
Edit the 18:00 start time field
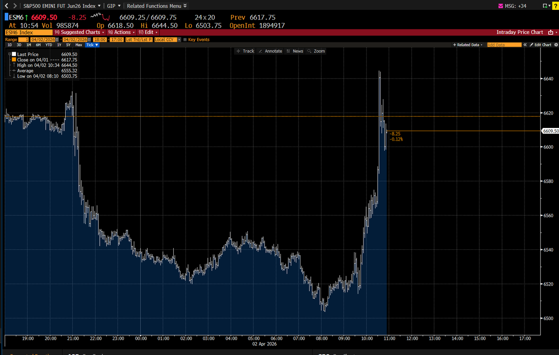(99, 40)
